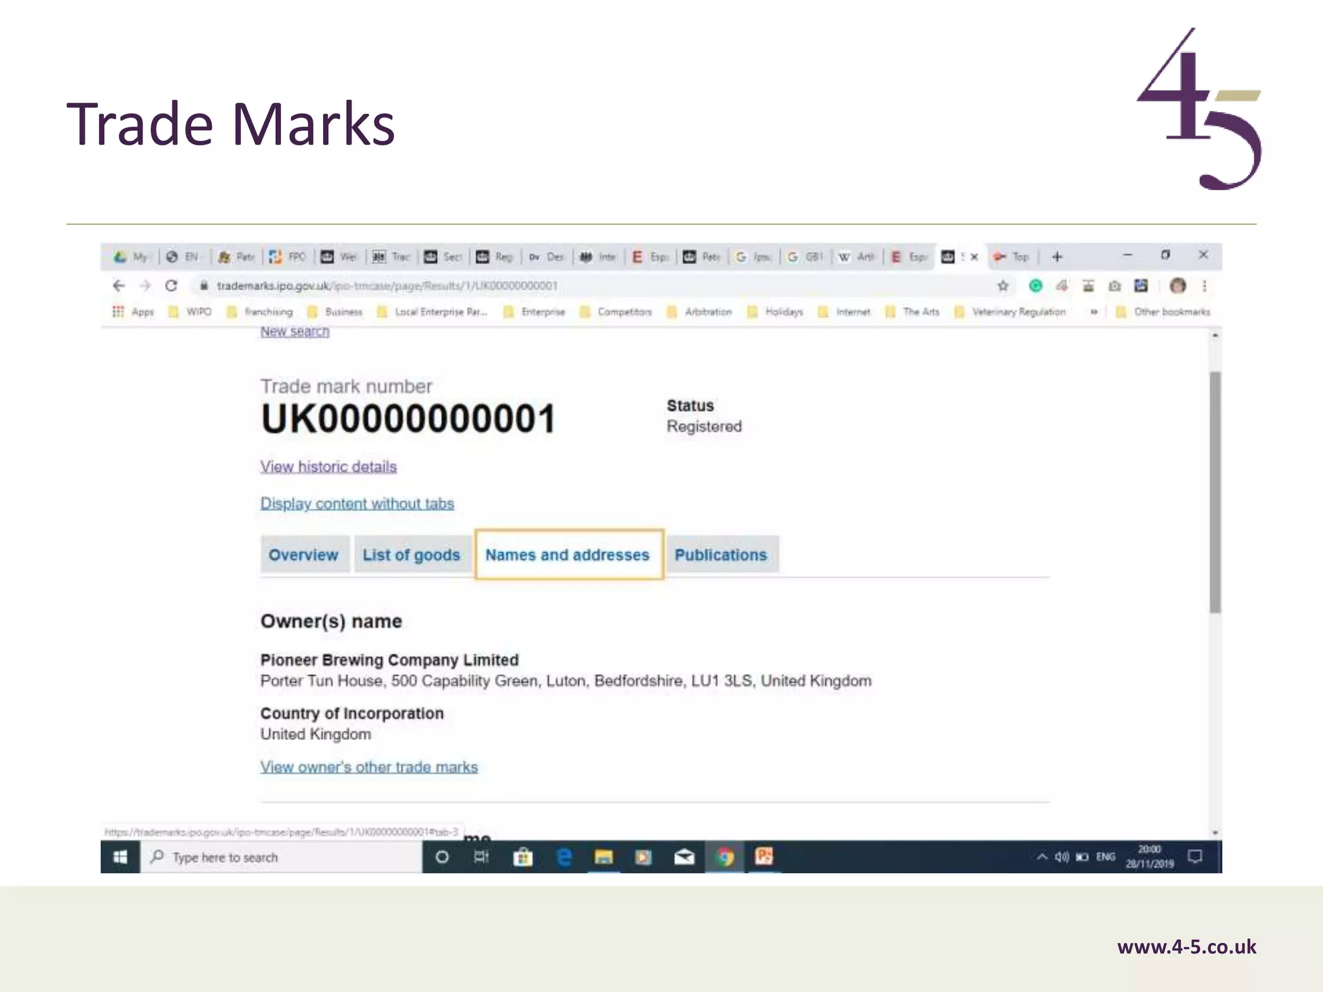1323x992 pixels.
Task: Switch to PowerPoint on the taskbar
Action: click(x=764, y=857)
